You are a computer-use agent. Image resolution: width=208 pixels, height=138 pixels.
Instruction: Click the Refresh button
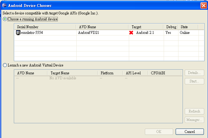(x=194, y=111)
